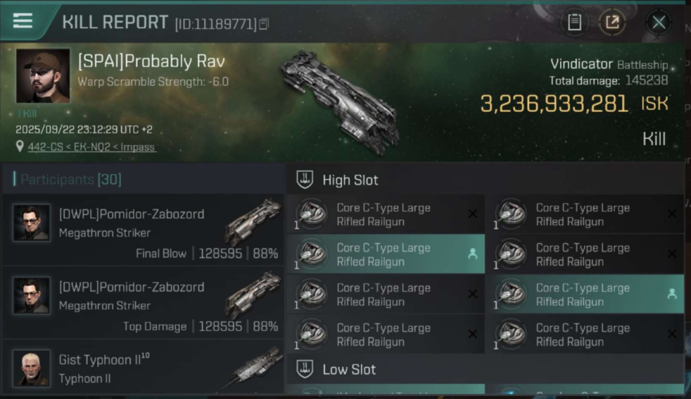Select the Top Damage Pomidor-Zabozord participant entry
The height and width of the screenshot is (399, 691).
(144, 303)
